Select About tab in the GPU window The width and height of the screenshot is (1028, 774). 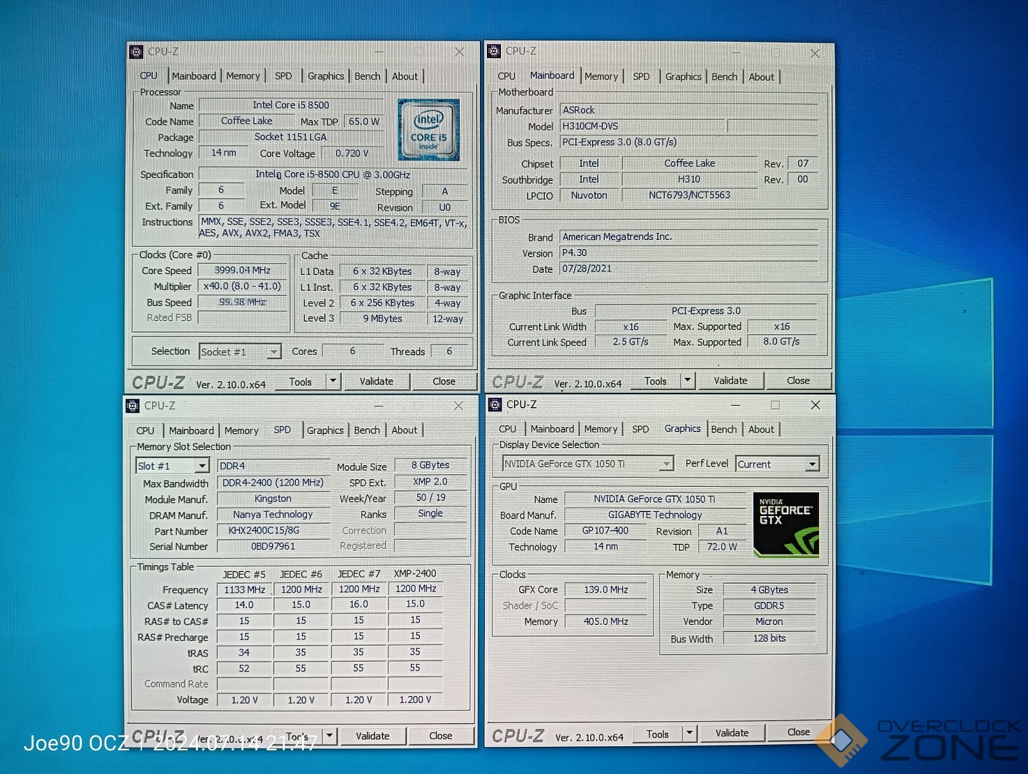(760, 430)
